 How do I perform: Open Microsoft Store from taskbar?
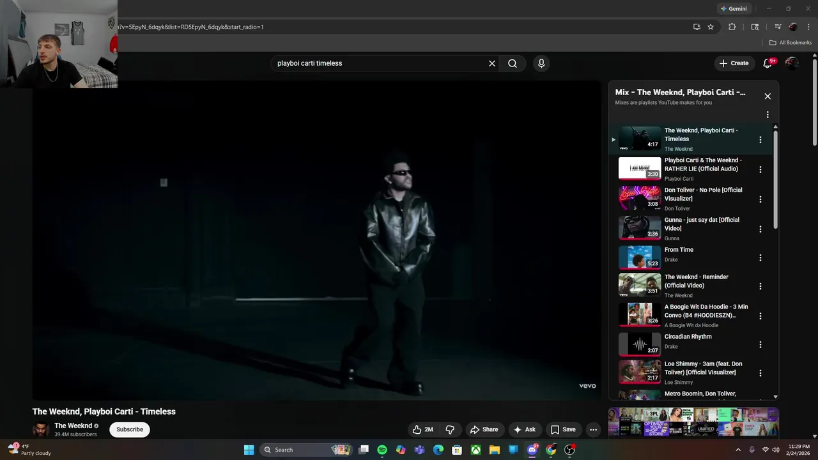pos(457,450)
